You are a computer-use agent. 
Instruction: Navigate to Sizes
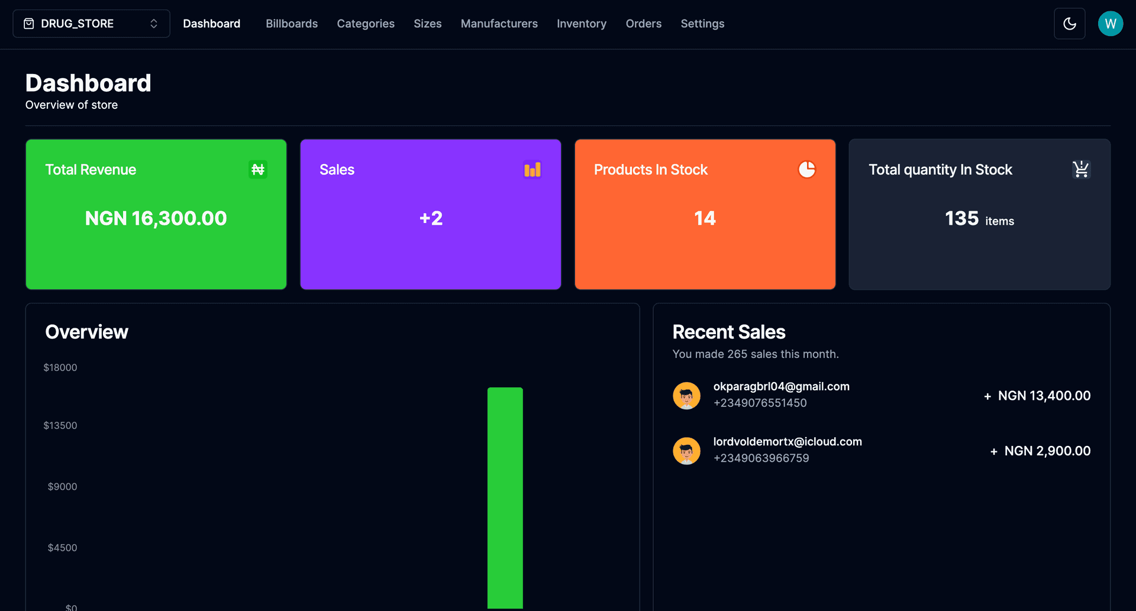(x=427, y=24)
